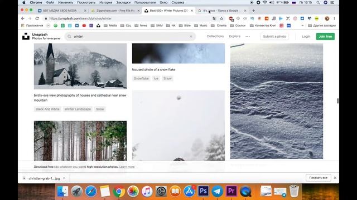
Task: Click the translate page icon in address bar
Action: [x=214, y=18]
